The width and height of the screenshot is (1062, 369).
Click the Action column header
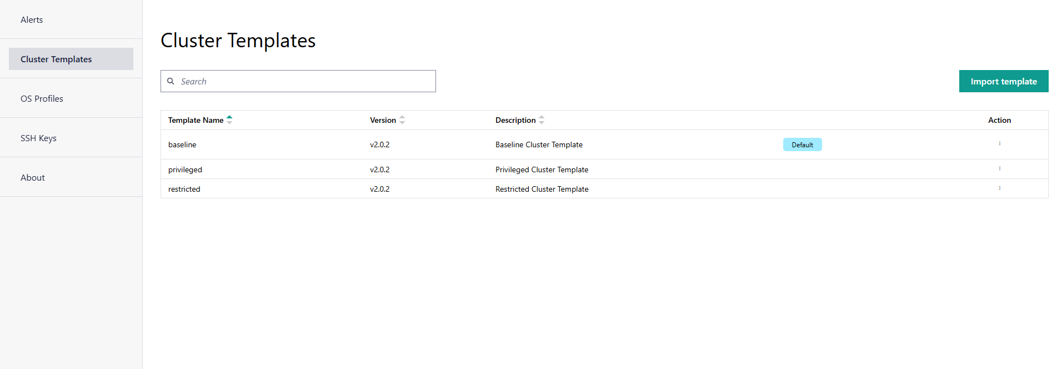(x=999, y=120)
